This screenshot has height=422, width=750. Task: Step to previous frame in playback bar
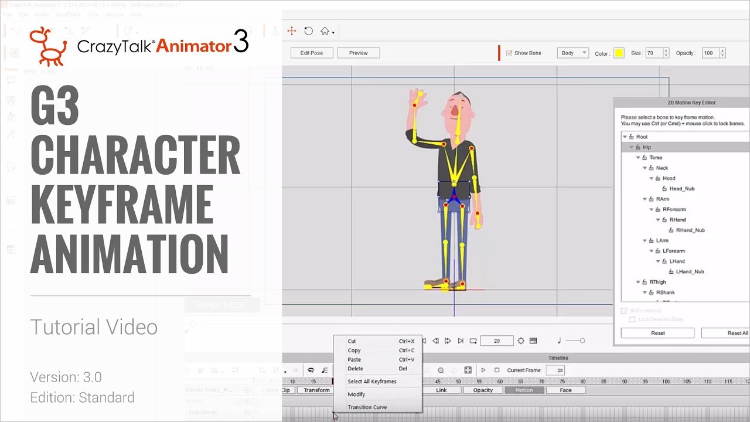(435, 341)
